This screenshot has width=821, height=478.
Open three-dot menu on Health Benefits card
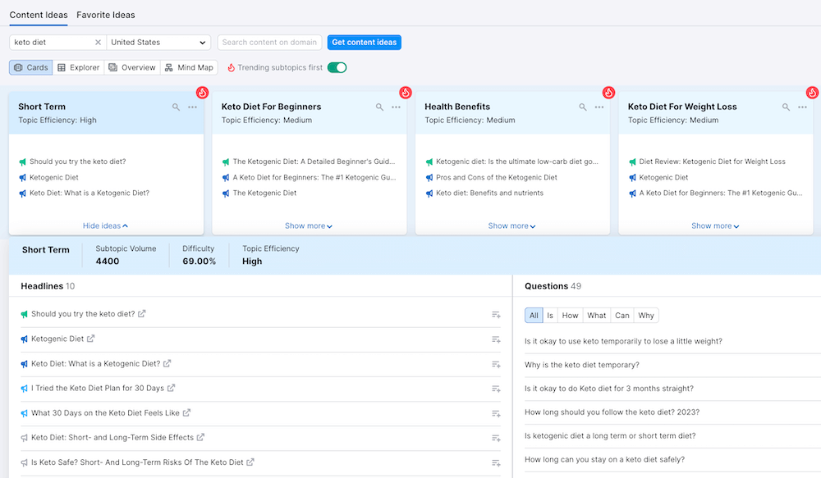[599, 107]
